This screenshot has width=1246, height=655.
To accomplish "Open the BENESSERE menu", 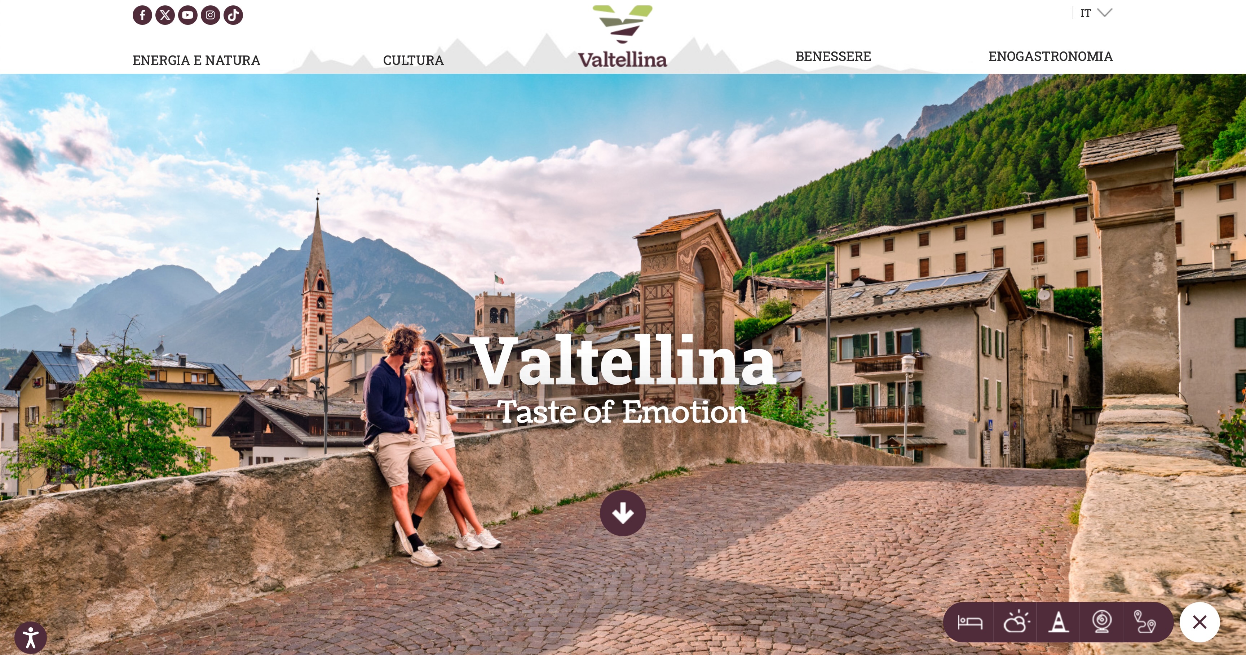I will click(833, 57).
